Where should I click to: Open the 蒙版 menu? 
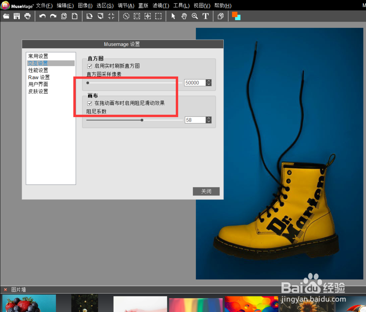click(143, 5)
